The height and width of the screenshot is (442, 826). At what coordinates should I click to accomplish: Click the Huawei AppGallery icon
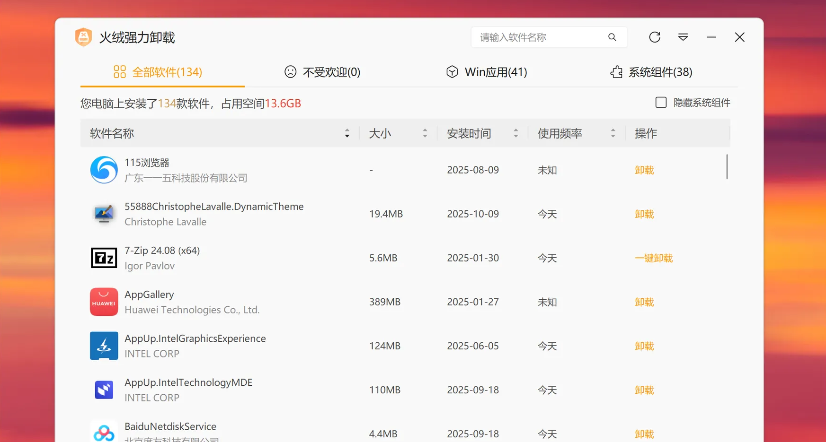click(x=104, y=302)
